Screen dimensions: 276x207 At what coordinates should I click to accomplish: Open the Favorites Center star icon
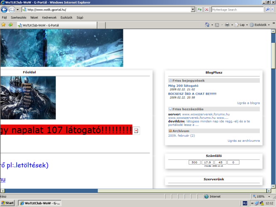[x=3, y=25]
